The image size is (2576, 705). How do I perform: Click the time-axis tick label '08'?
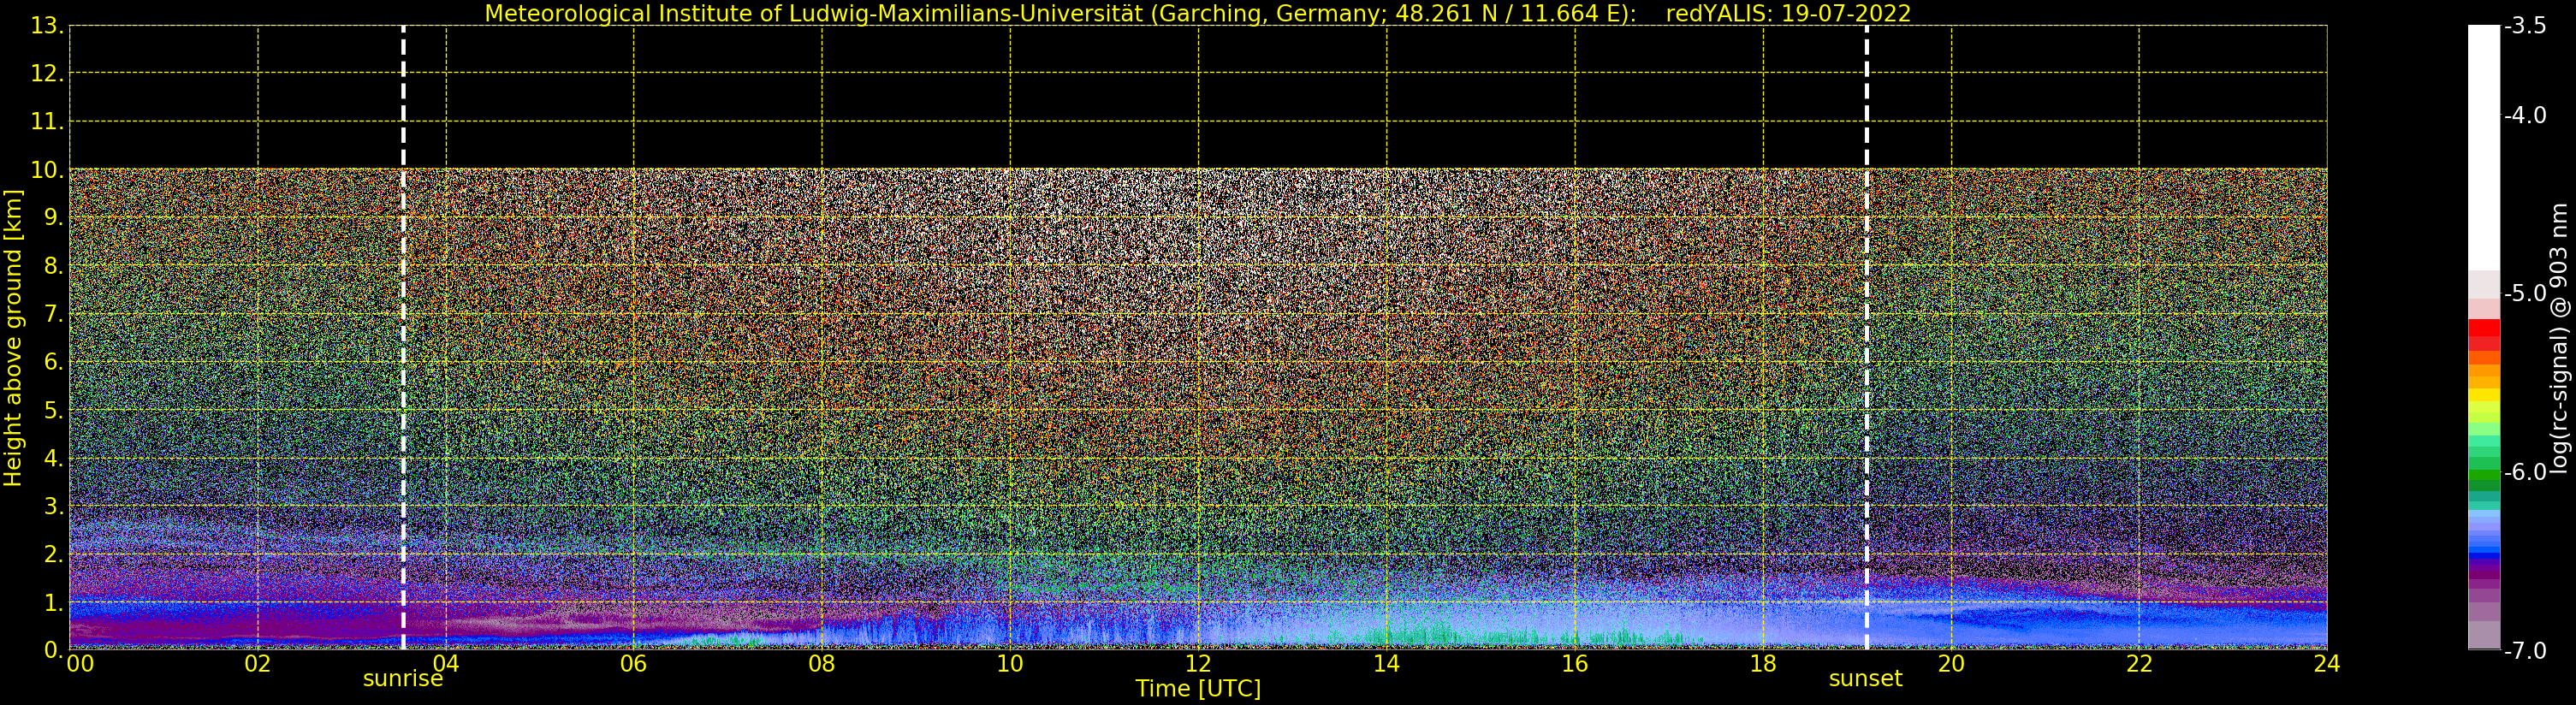pos(822,664)
